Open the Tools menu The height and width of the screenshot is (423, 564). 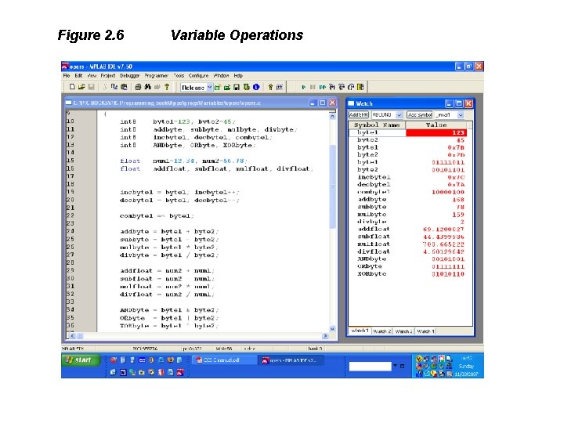coord(179,76)
